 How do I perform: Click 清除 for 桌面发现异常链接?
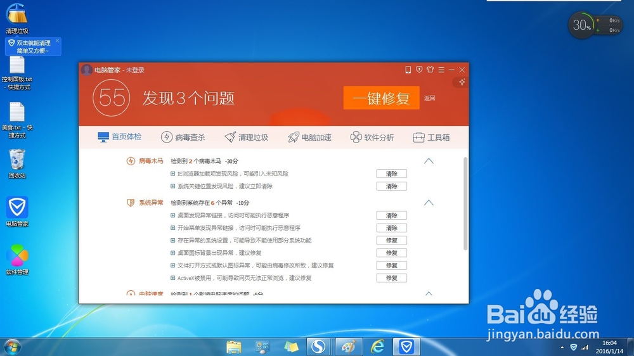[x=391, y=215]
